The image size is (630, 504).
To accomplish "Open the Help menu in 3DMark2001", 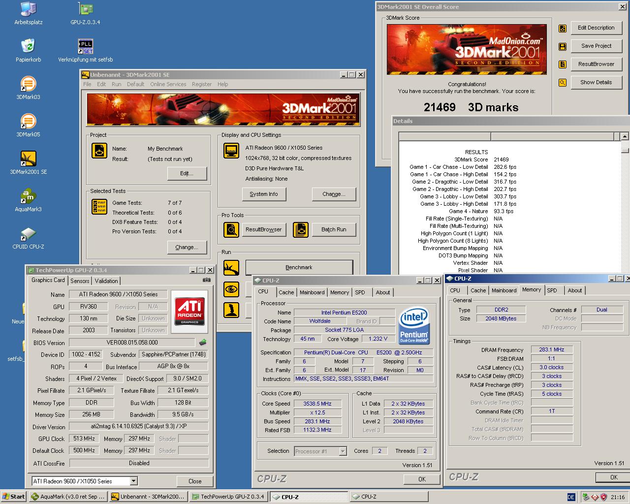I will point(223,84).
